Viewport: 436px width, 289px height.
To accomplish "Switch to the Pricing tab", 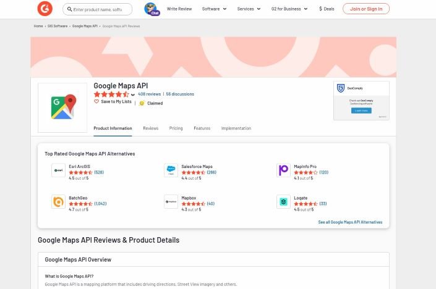I will coord(176,128).
